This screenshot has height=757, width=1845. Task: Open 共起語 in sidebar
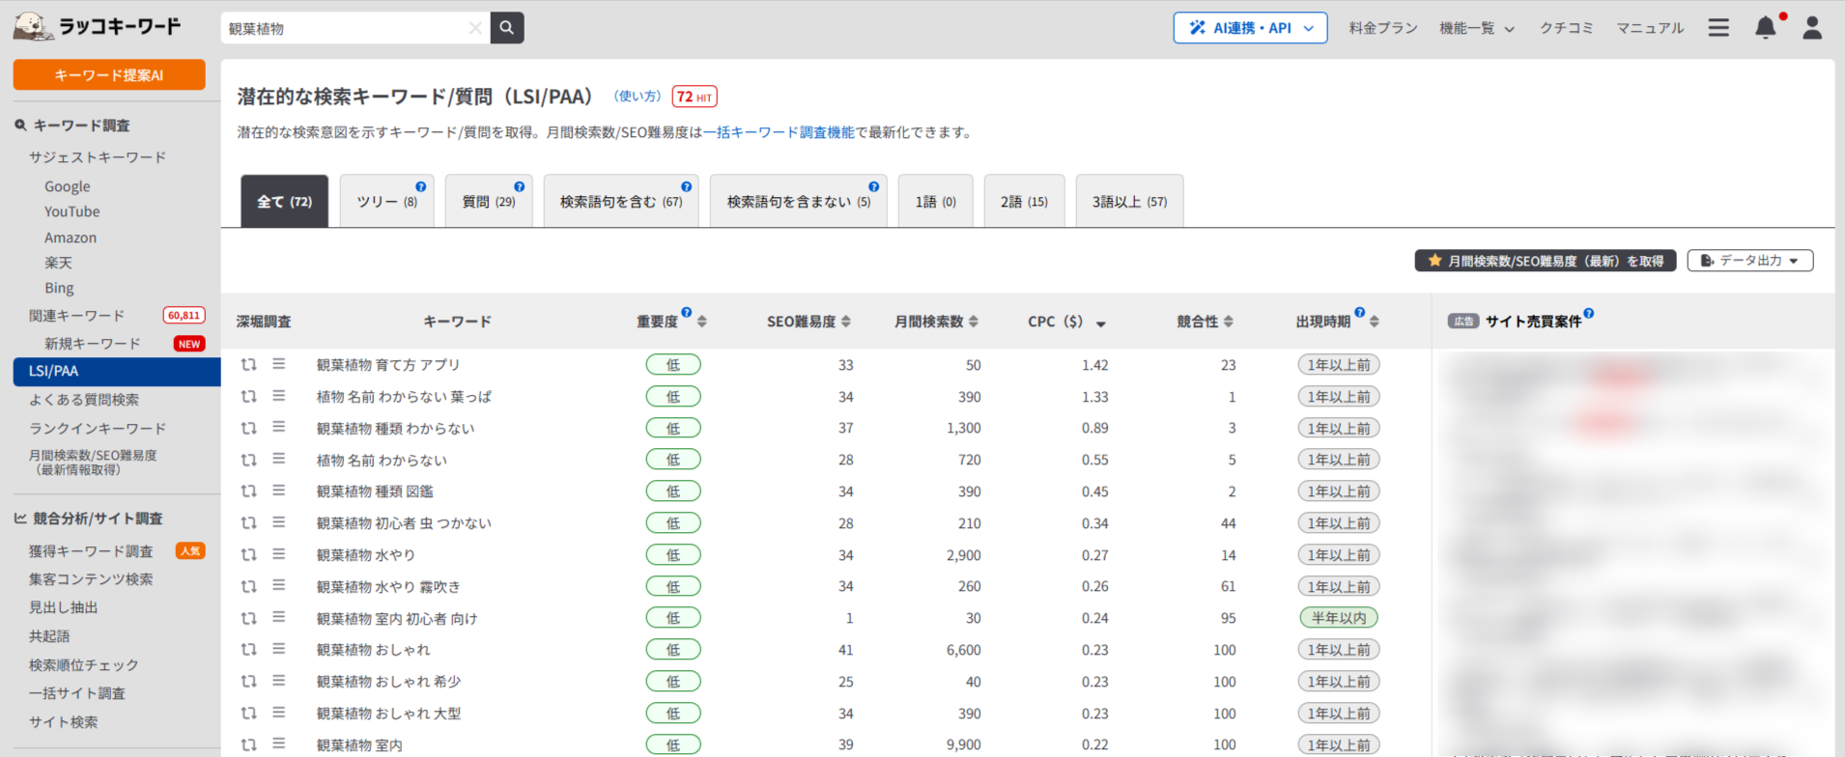coord(49,636)
